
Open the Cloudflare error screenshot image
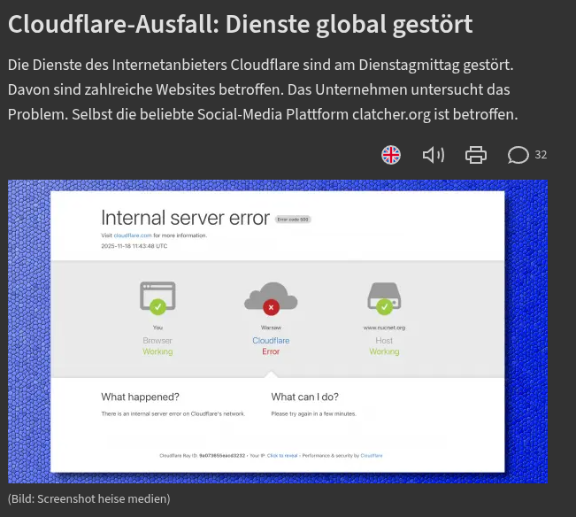(x=278, y=331)
